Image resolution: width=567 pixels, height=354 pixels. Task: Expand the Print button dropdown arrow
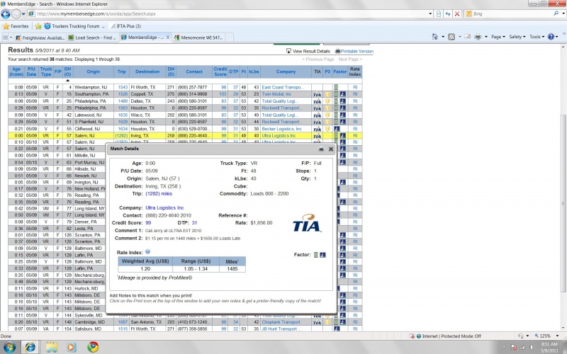coord(486,37)
